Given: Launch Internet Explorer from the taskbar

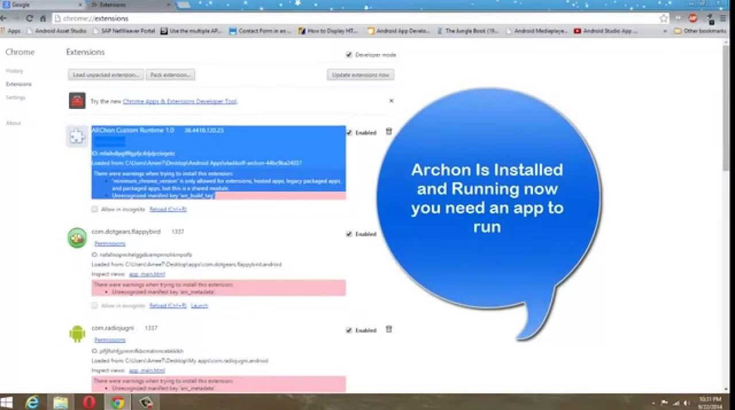Looking at the screenshot, I should pyautogui.click(x=33, y=403).
